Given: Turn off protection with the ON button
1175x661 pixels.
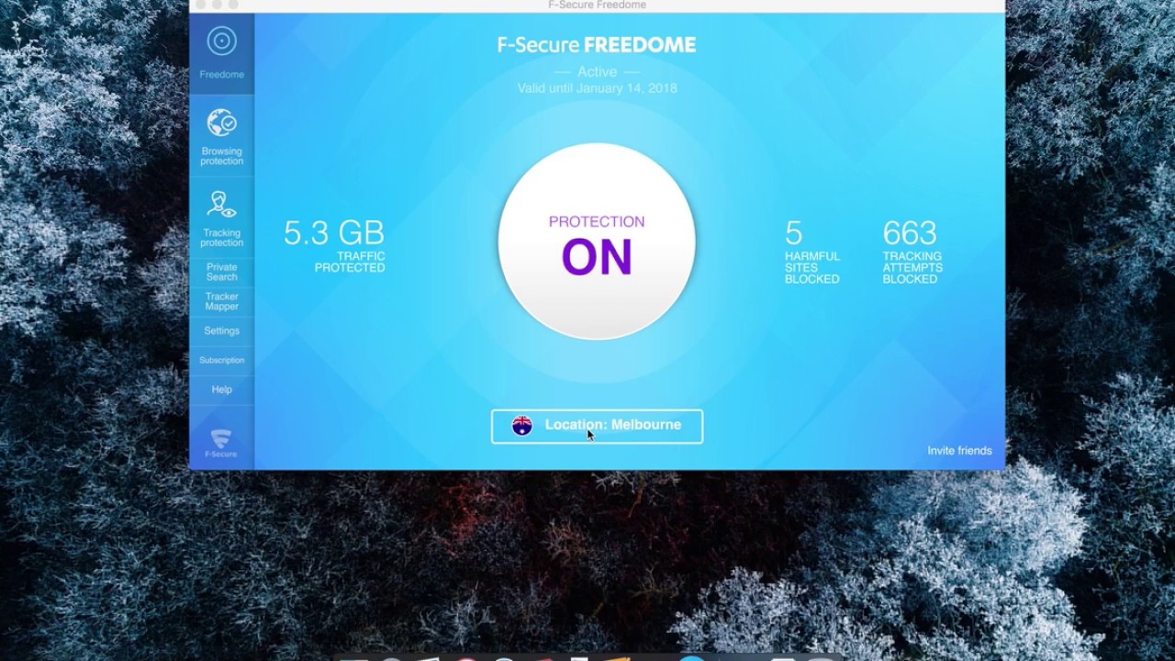Looking at the screenshot, I should tap(597, 241).
